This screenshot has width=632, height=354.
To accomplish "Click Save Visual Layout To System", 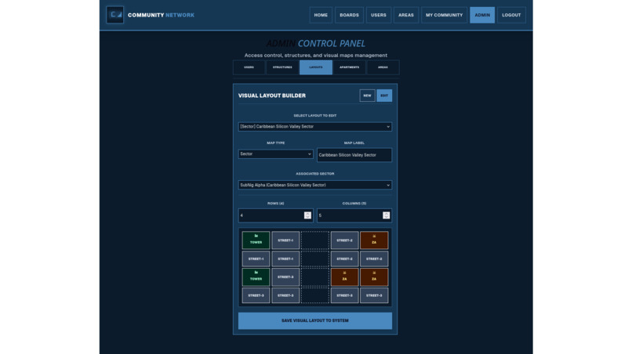I will [314, 320].
